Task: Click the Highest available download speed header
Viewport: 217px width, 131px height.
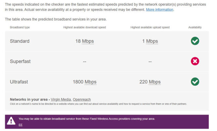Action: tap(85, 27)
